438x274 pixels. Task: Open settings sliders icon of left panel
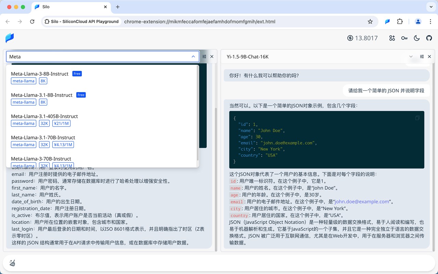204,57
